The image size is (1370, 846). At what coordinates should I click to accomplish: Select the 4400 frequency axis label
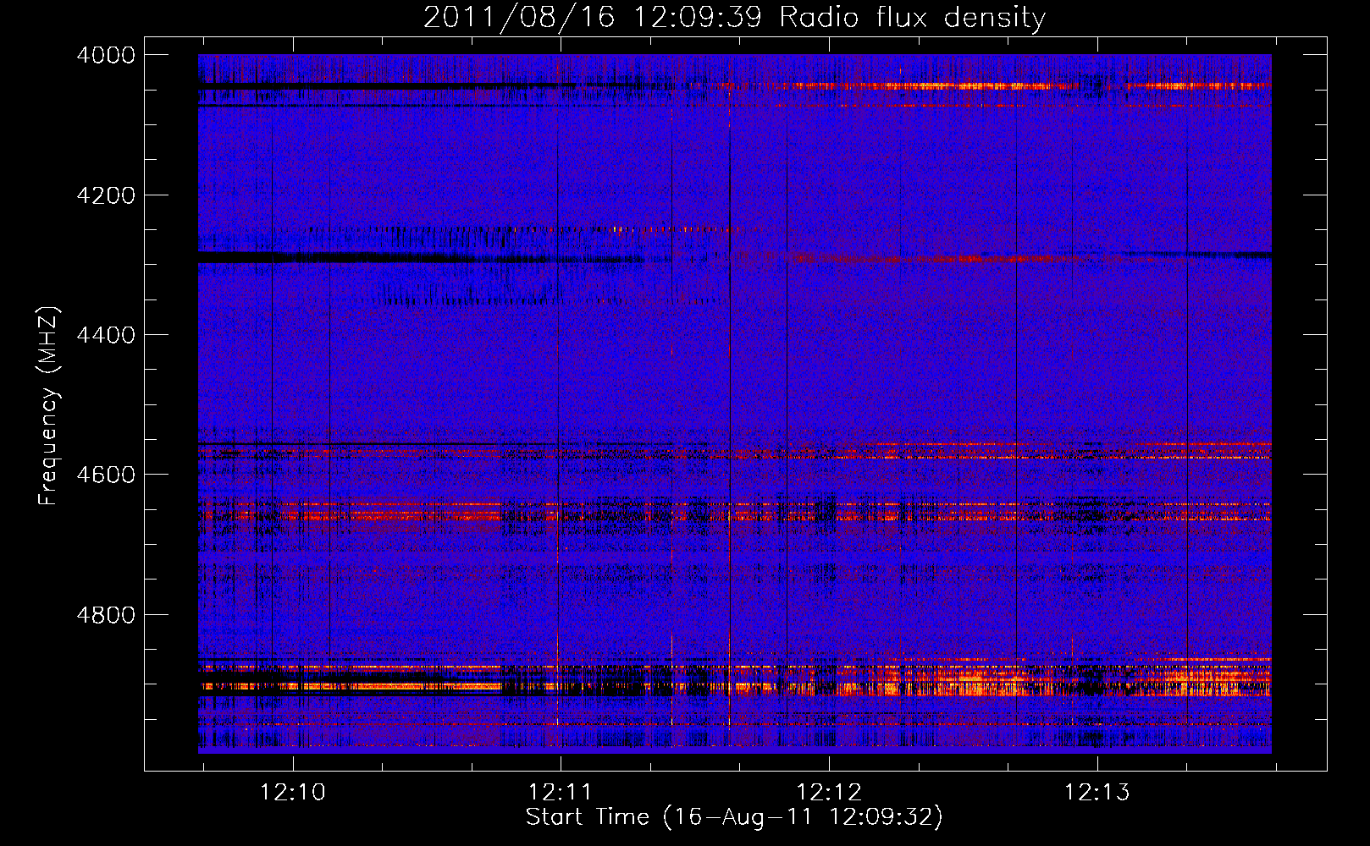(105, 335)
